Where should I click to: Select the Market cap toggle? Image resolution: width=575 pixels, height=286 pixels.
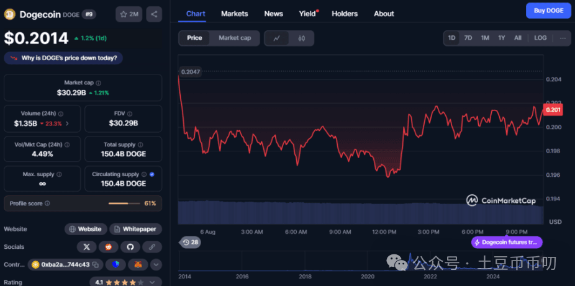pos(235,38)
